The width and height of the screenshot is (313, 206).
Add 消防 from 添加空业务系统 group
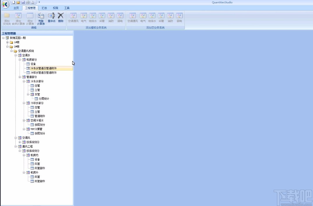(x=170, y=17)
